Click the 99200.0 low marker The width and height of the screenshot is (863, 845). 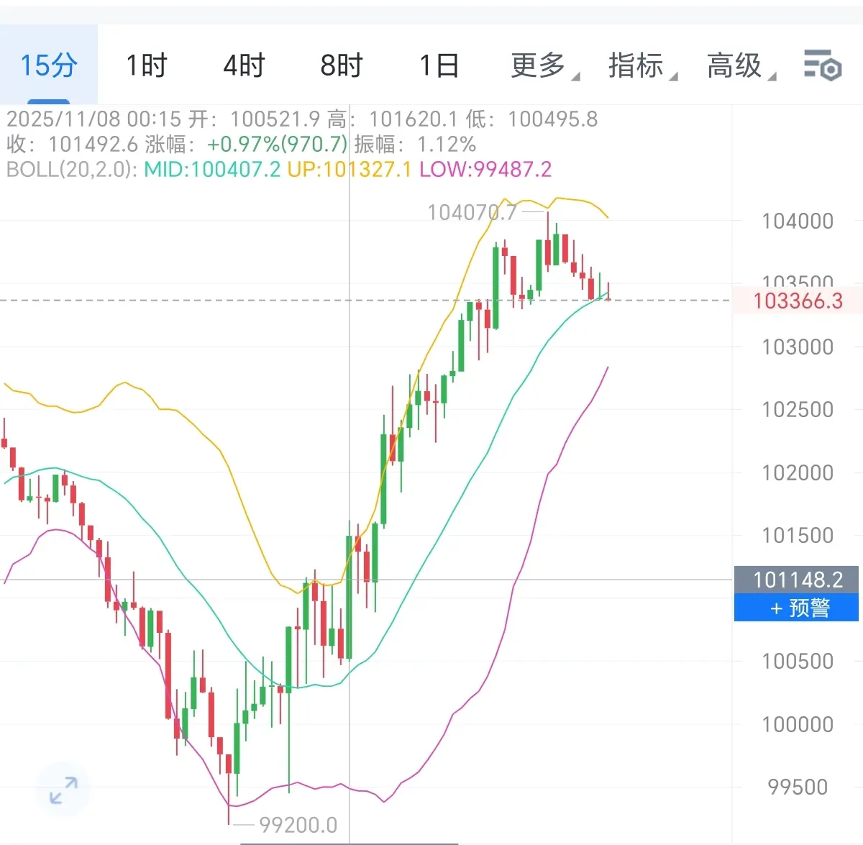[298, 825]
